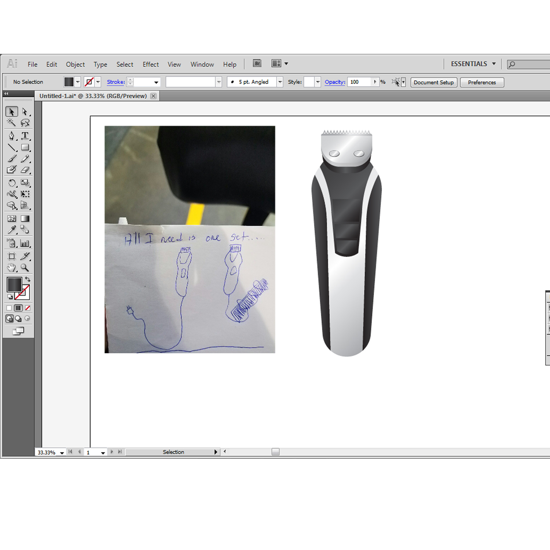
Task: Select the Type tool
Action: (x=25, y=136)
